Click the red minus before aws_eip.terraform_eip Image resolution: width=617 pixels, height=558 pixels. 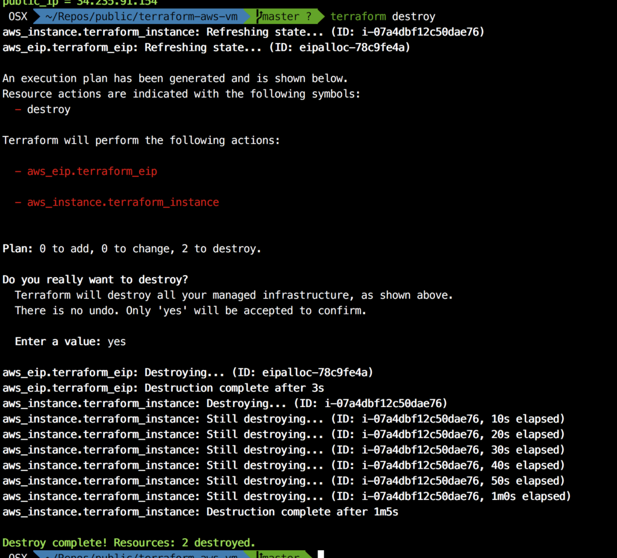point(18,171)
